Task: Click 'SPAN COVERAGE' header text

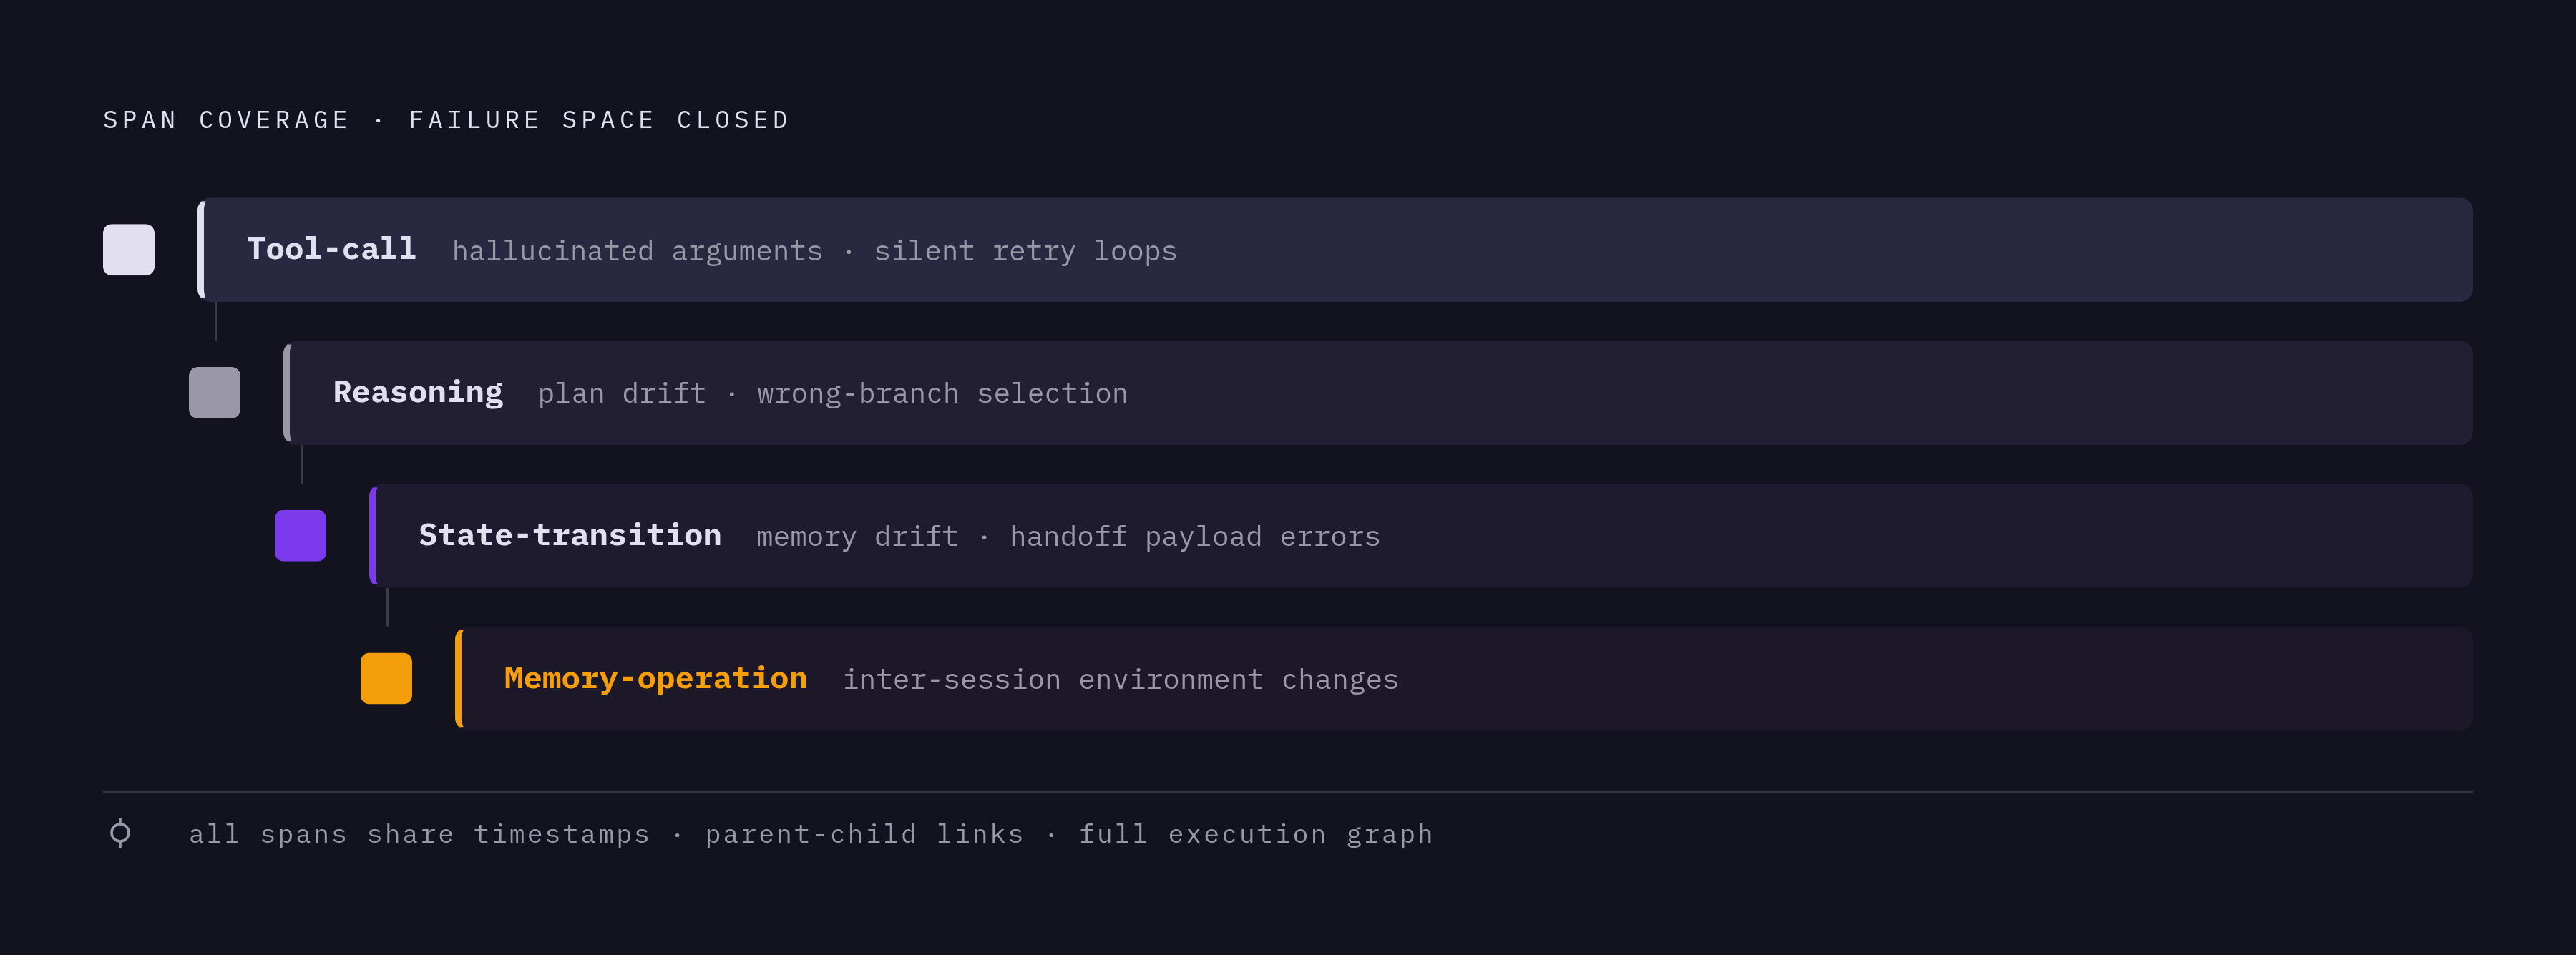Action: 226,120
